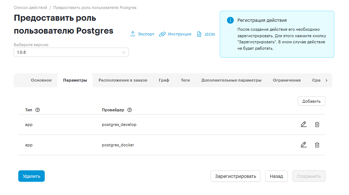Click breadcrumb Предоставить роль пользователю Postgres
This screenshot has height=195, width=349.
95,8
